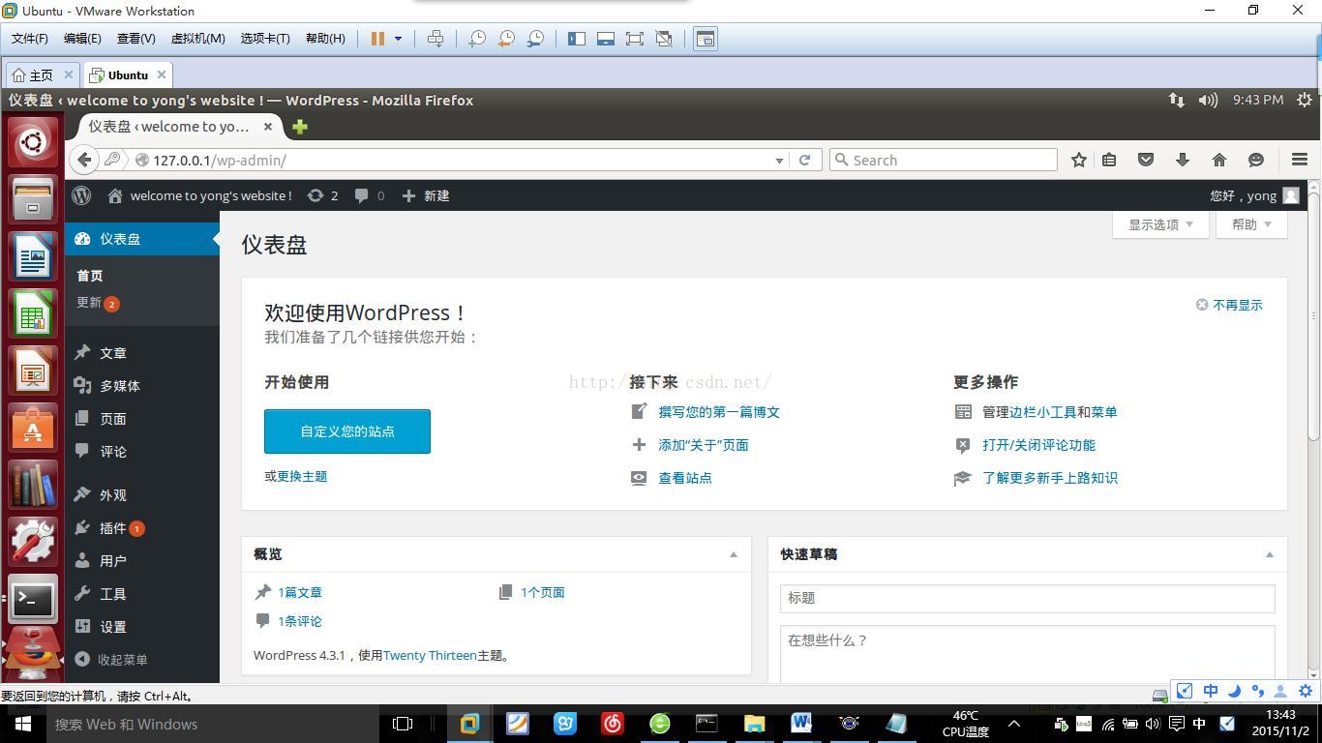Dismiss welcome panel via 不再显示
The width and height of the screenshot is (1322, 743).
point(1229,305)
